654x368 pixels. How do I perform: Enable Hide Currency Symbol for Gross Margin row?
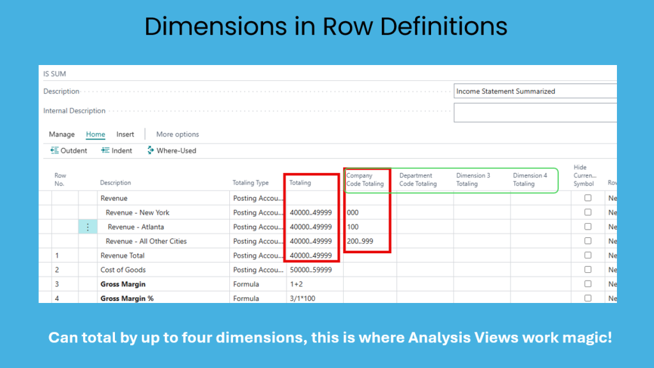click(x=588, y=284)
